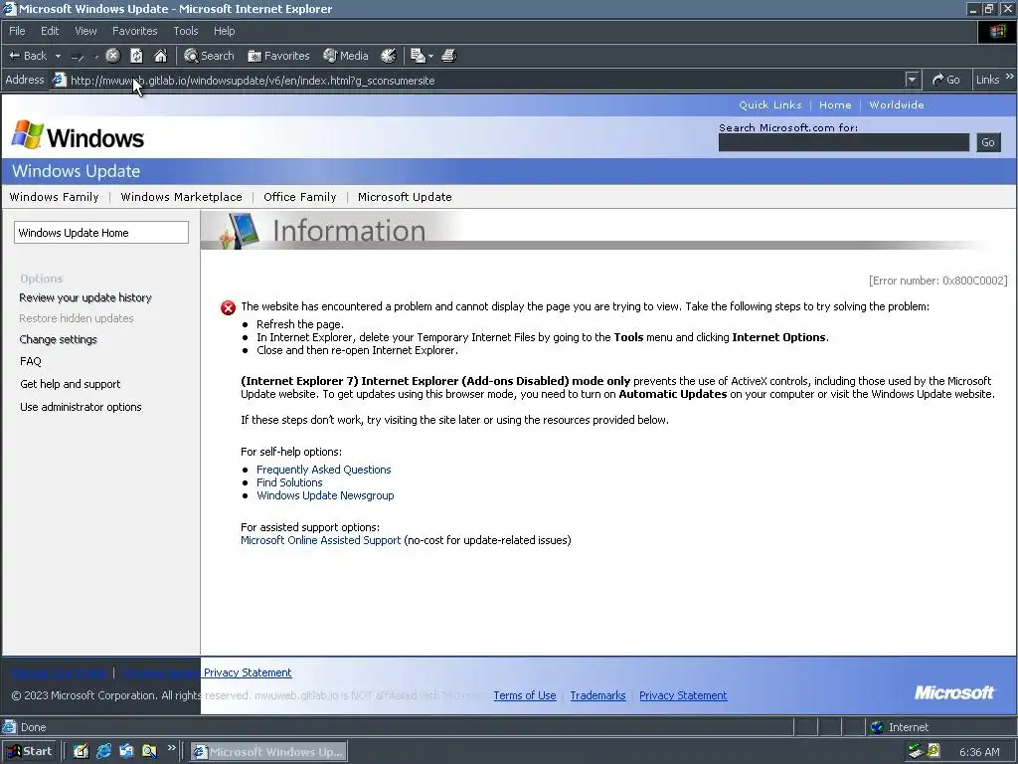Open the File menu
Screen dimensions: 1018x764
pos(17,31)
